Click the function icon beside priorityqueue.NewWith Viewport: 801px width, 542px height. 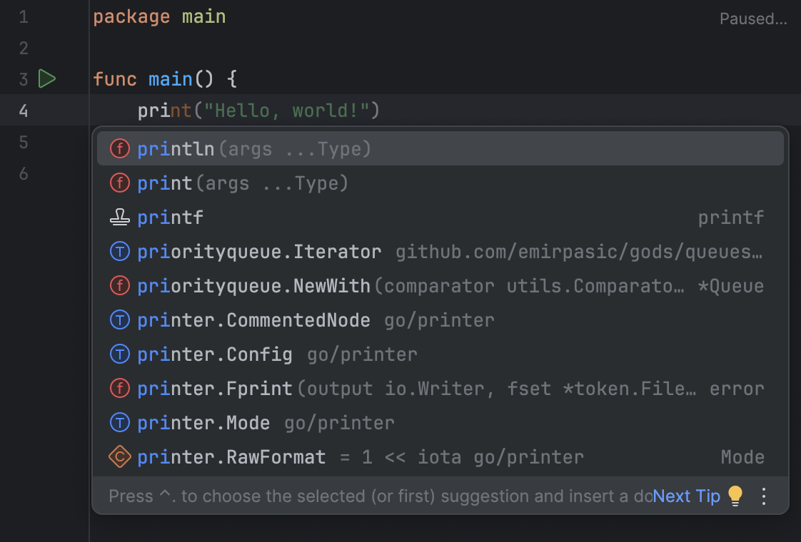(119, 285)
